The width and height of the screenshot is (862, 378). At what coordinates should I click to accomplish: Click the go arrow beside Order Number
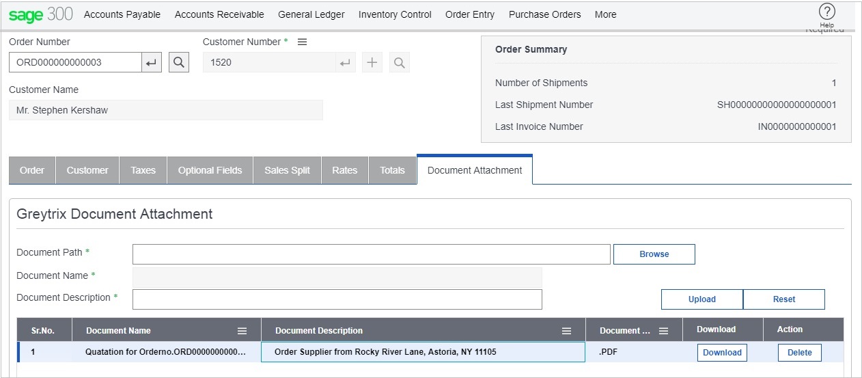pos(152,63)
